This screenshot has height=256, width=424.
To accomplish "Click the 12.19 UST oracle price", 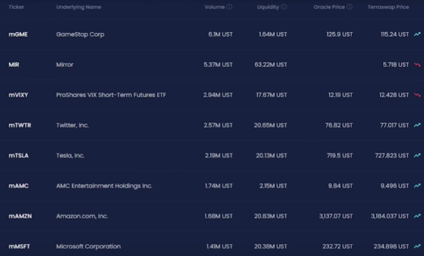I will (340, 95).
